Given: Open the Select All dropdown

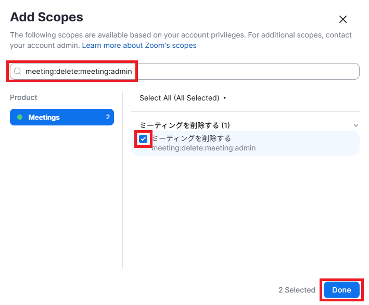Looking at the screenshot, I should click(182, 98).
